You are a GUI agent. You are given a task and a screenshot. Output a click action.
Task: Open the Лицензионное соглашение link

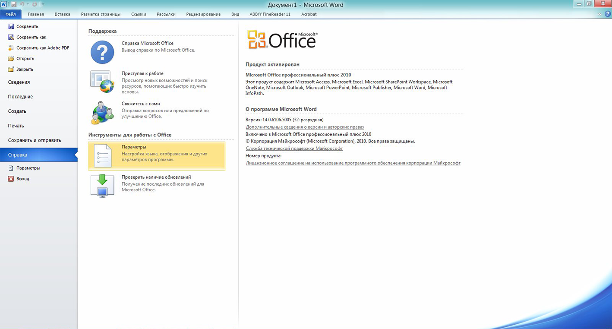point(353,163)
